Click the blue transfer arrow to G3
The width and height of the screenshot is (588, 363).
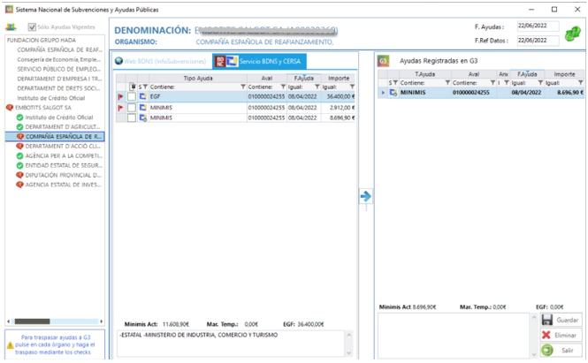pyautogui.click(x=366, y=196)
